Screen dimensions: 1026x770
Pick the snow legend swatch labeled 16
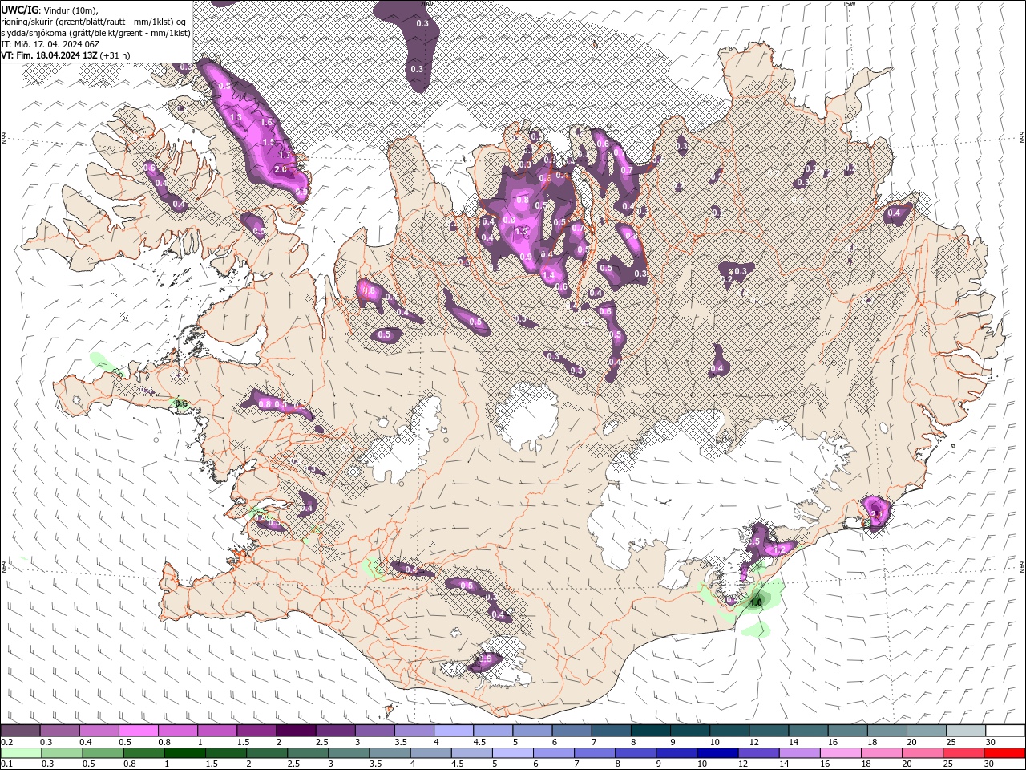[846, 730]
